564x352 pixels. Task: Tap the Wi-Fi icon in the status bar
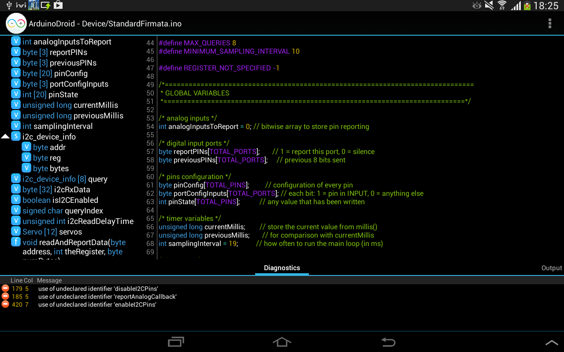click(502, 5)
